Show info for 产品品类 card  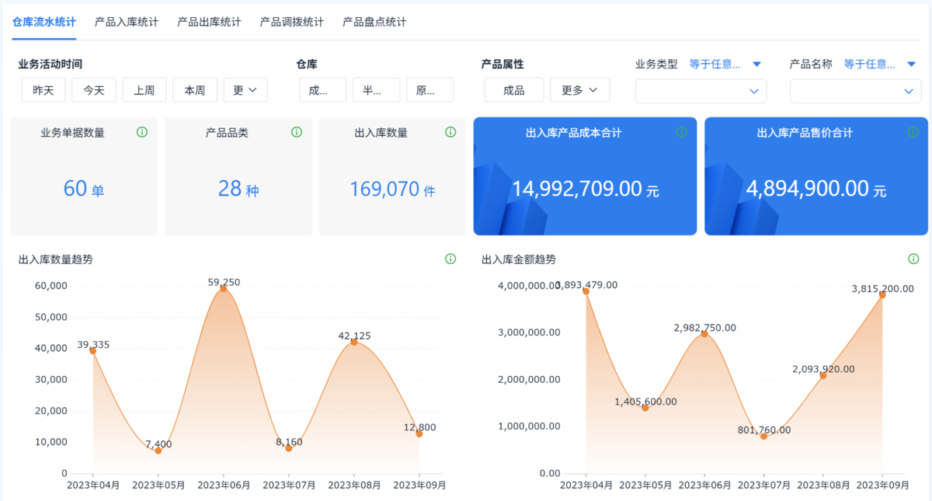[297, 132]
